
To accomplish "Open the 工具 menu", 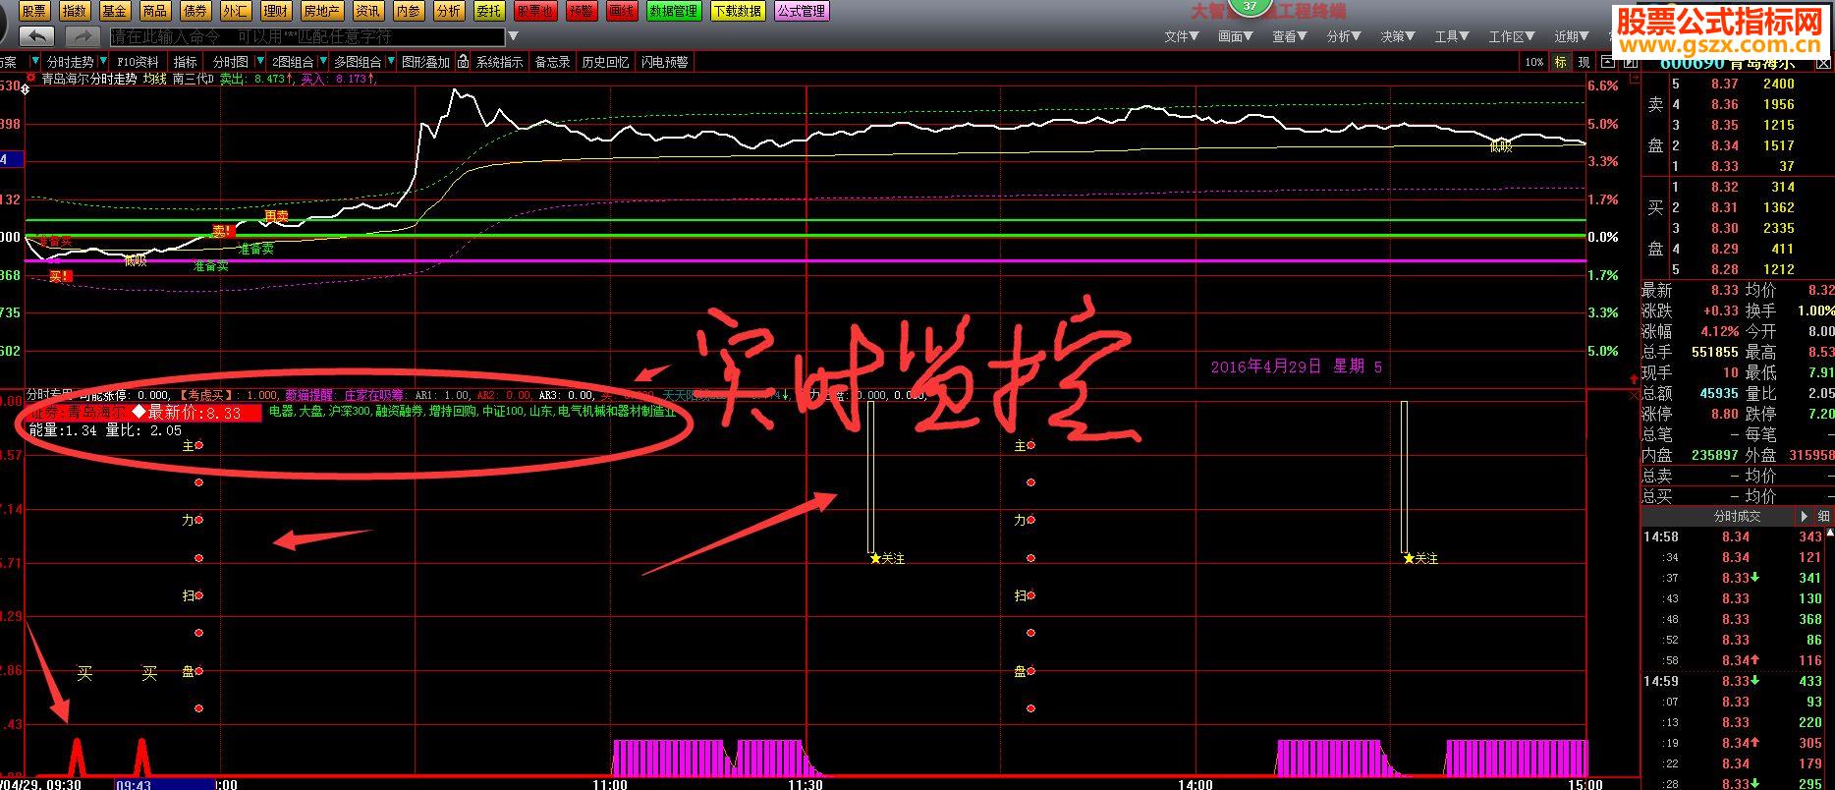I will [1451, 36].
